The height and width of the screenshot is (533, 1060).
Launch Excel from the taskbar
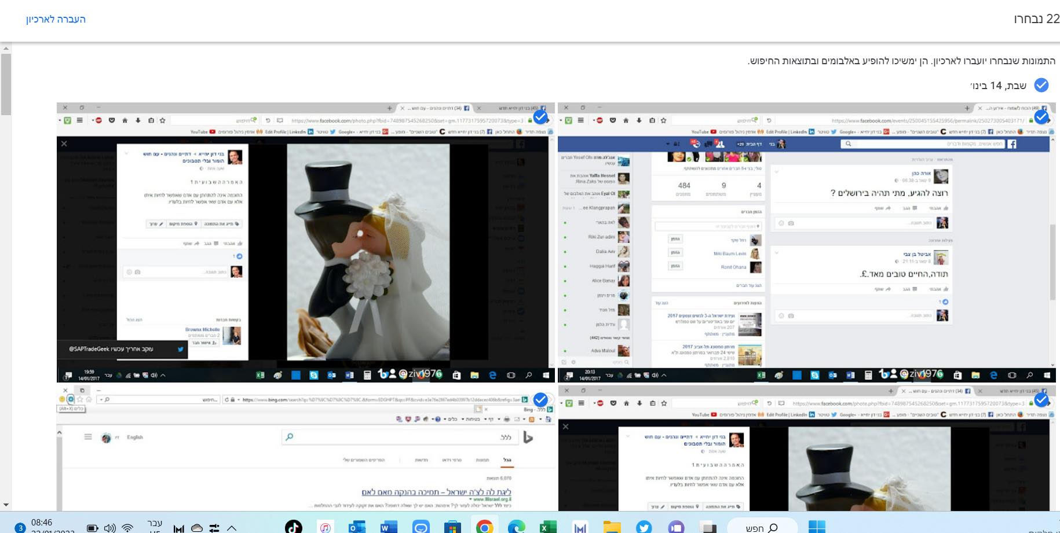pos(548,527)
